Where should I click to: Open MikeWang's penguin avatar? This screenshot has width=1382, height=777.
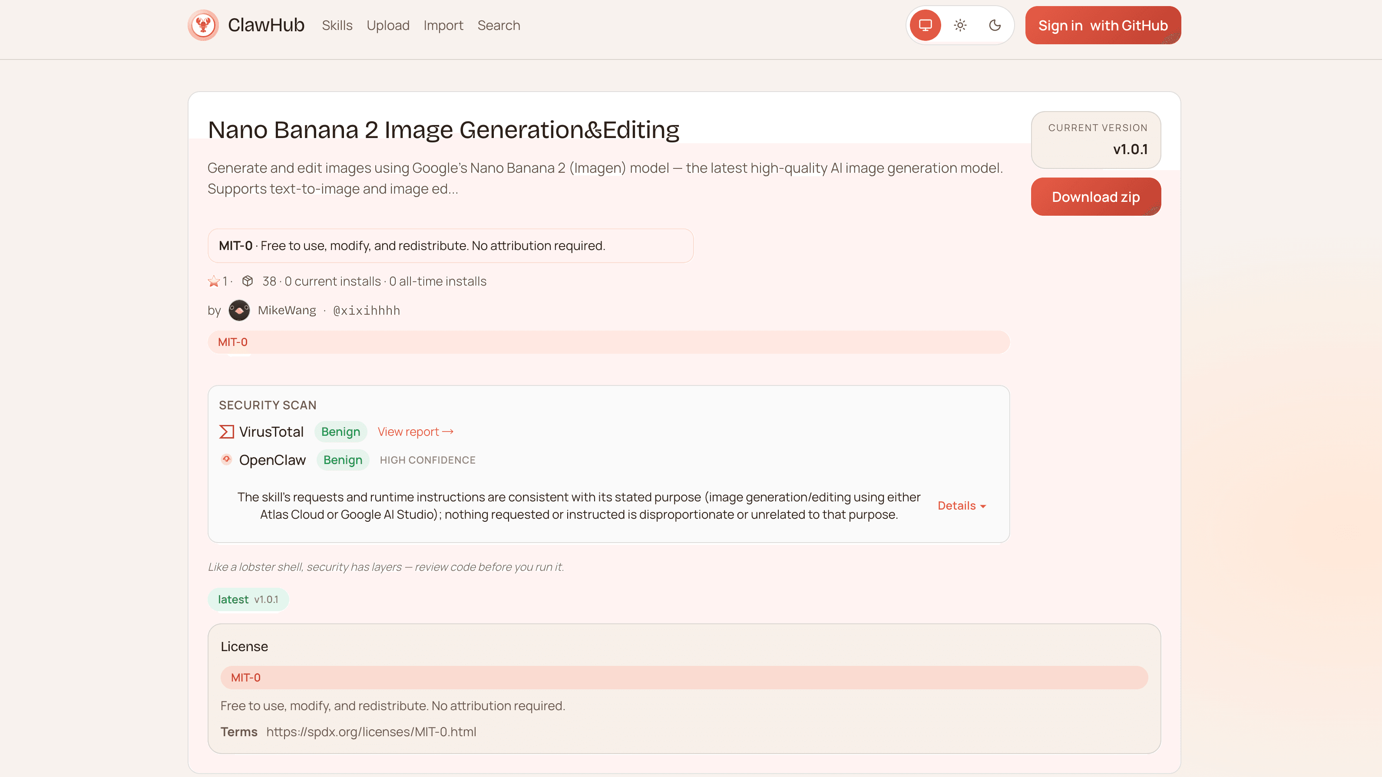[x=239, y=310]
